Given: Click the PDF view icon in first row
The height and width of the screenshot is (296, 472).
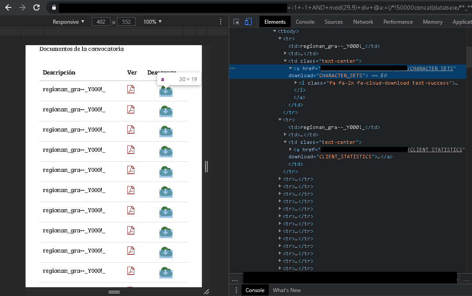Looking at the screenshot, I should coord(130,89).
